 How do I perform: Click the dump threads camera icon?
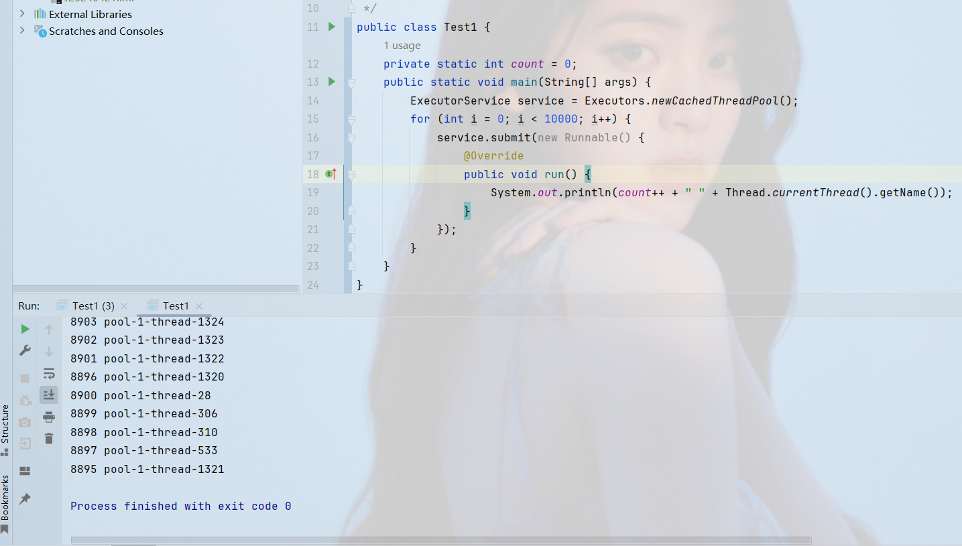pyautogui.click(x=25, y=422)
